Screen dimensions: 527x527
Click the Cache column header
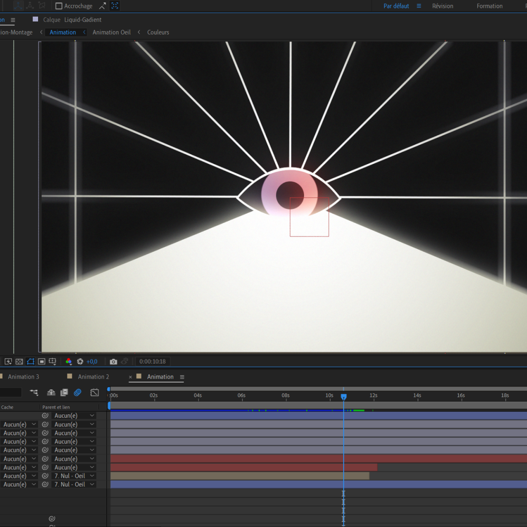click(7, 407)
